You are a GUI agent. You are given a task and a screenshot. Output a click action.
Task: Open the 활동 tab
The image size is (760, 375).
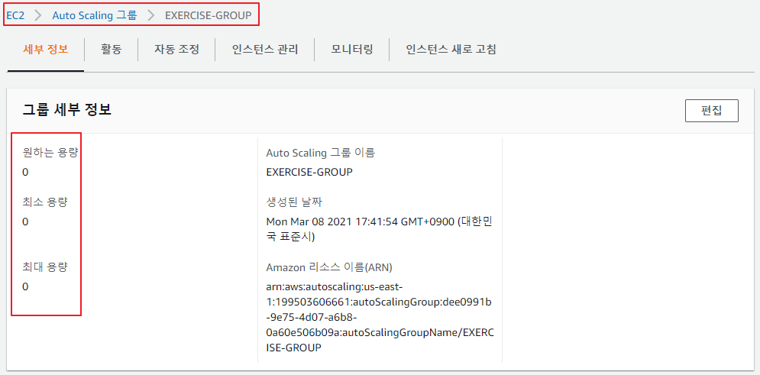(x=112, y=49)
